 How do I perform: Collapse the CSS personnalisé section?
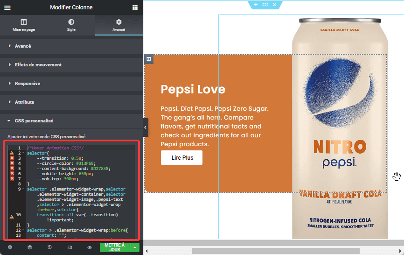[71, 120]
